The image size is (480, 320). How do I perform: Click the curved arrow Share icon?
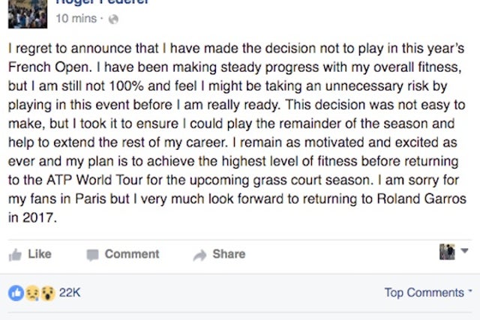click(200, 255)
